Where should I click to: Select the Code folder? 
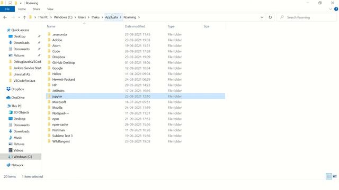pyautogui.click(x=56, y=51)
